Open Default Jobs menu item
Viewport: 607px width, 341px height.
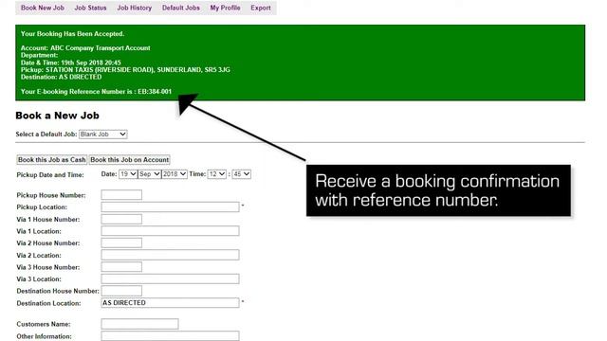pyautogui.click(x=181, y=8)
